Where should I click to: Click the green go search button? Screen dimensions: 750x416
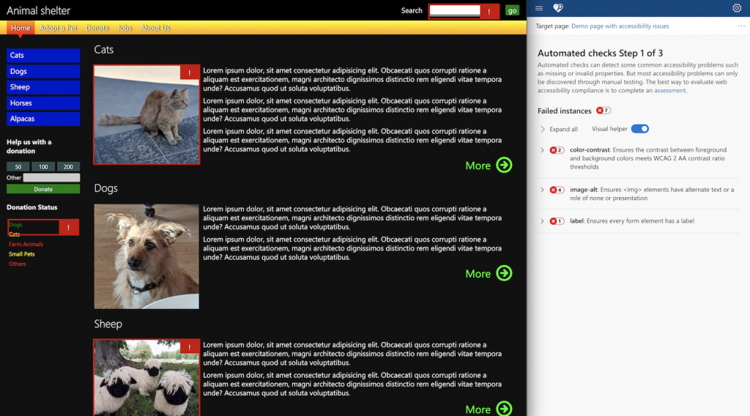[512, 10]
